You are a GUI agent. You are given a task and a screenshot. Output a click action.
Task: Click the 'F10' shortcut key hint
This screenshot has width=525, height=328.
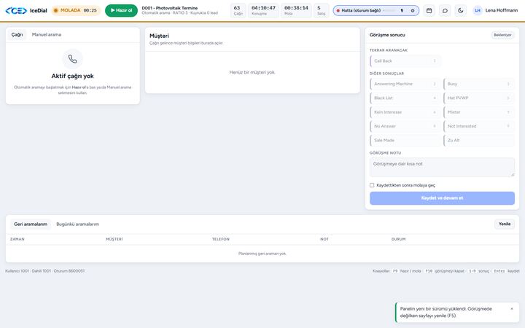(x=429, y=271)
